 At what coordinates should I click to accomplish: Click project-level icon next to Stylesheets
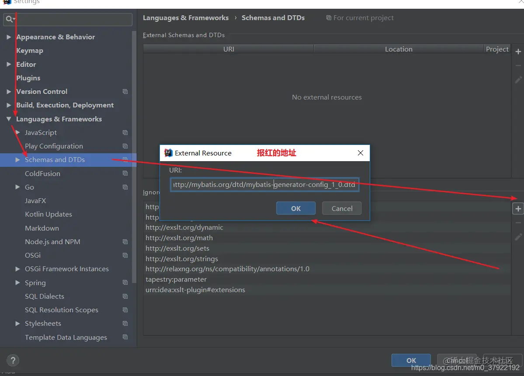[x=125, y=323]
